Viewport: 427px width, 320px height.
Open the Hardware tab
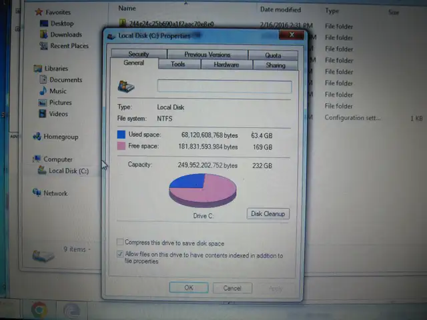(x=226, y=65)
